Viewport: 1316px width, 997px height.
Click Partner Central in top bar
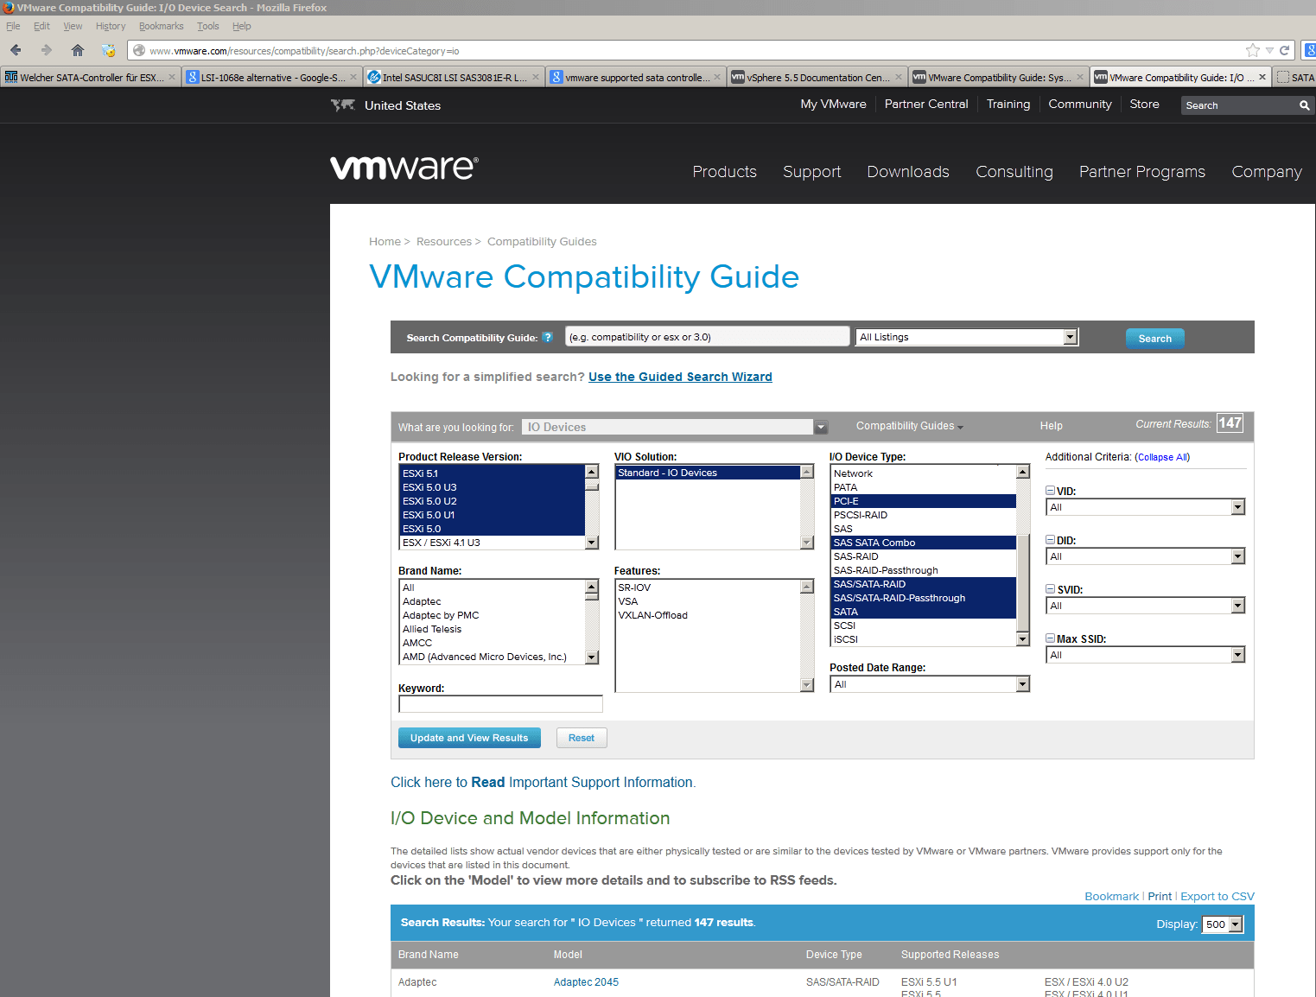[926, 104]
